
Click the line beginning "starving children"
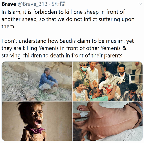tap(63, 56)
